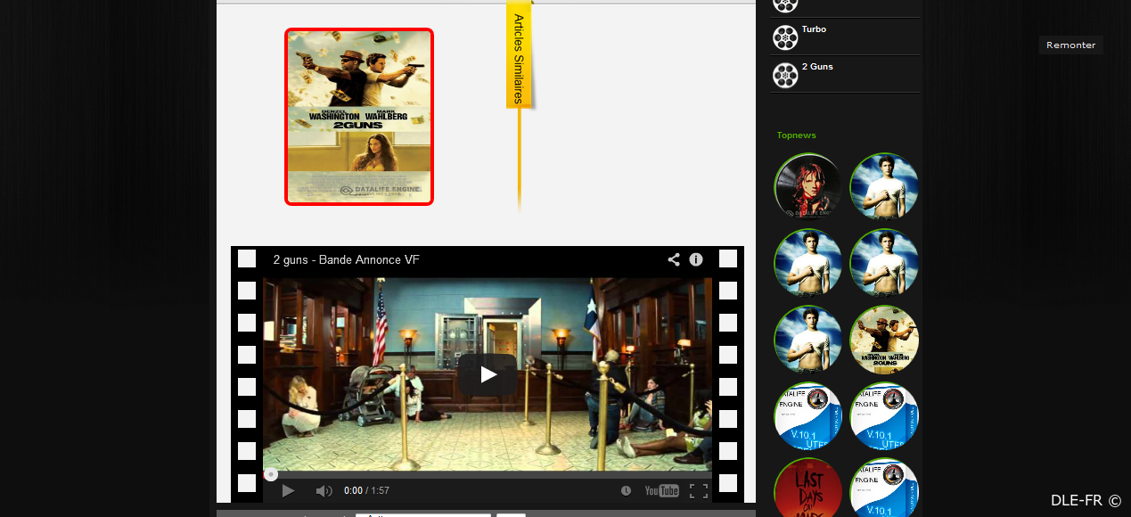
Task: Open the video info icon
Action: [696, 259]
